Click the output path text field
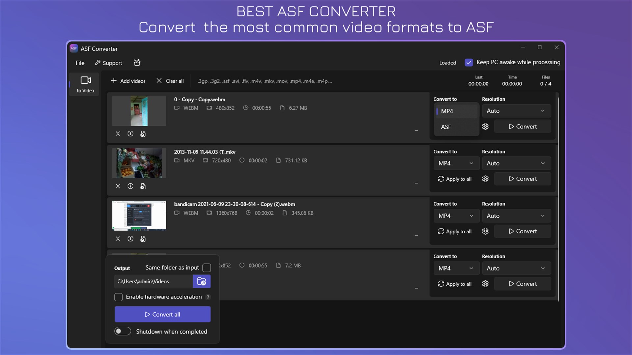Screen dimensions: 632x355 coord(153,281)
